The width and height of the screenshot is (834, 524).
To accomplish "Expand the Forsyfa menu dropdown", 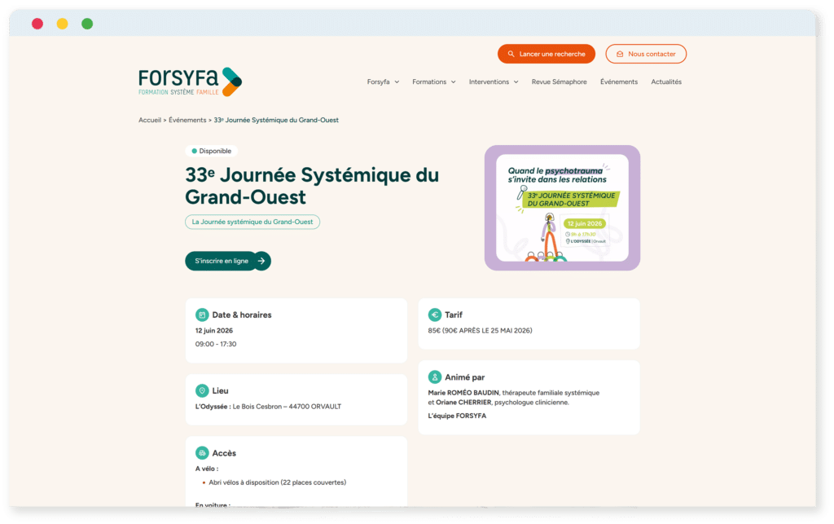I will tap(383, 82).
